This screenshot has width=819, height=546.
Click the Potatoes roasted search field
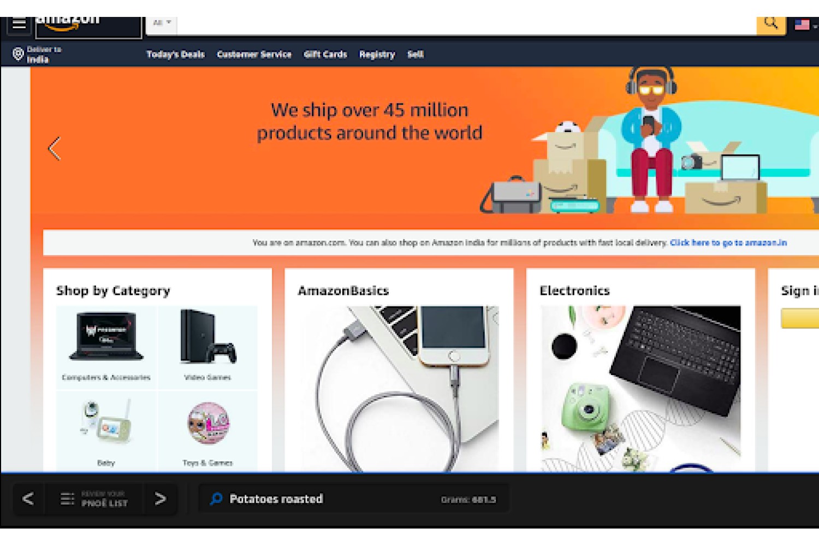(x=354, y=498)
